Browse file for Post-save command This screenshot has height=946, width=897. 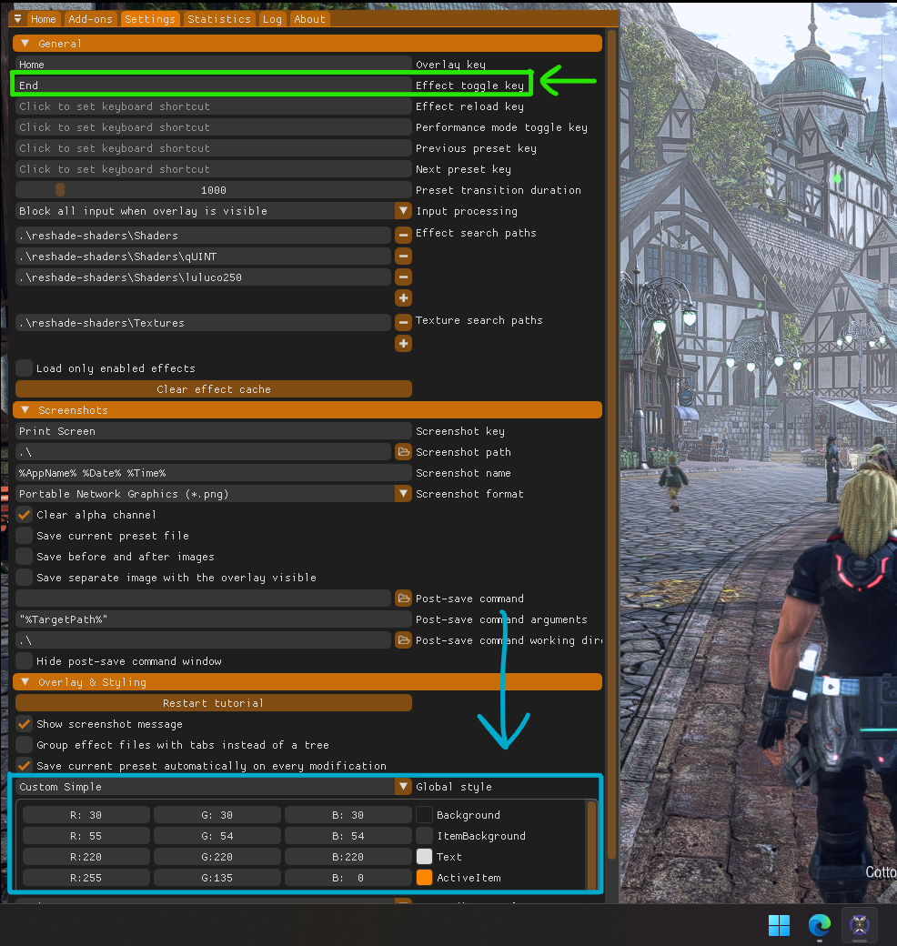[x=404, y=599]
